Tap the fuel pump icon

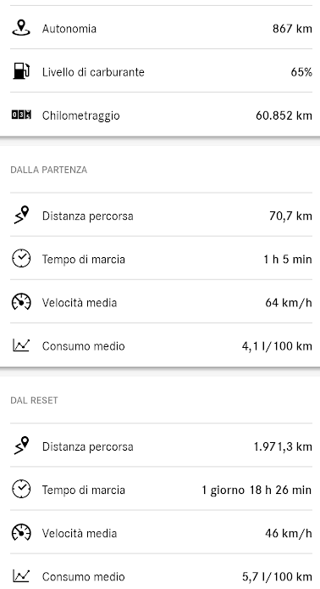pyautogui.click(x=21, y=71)
